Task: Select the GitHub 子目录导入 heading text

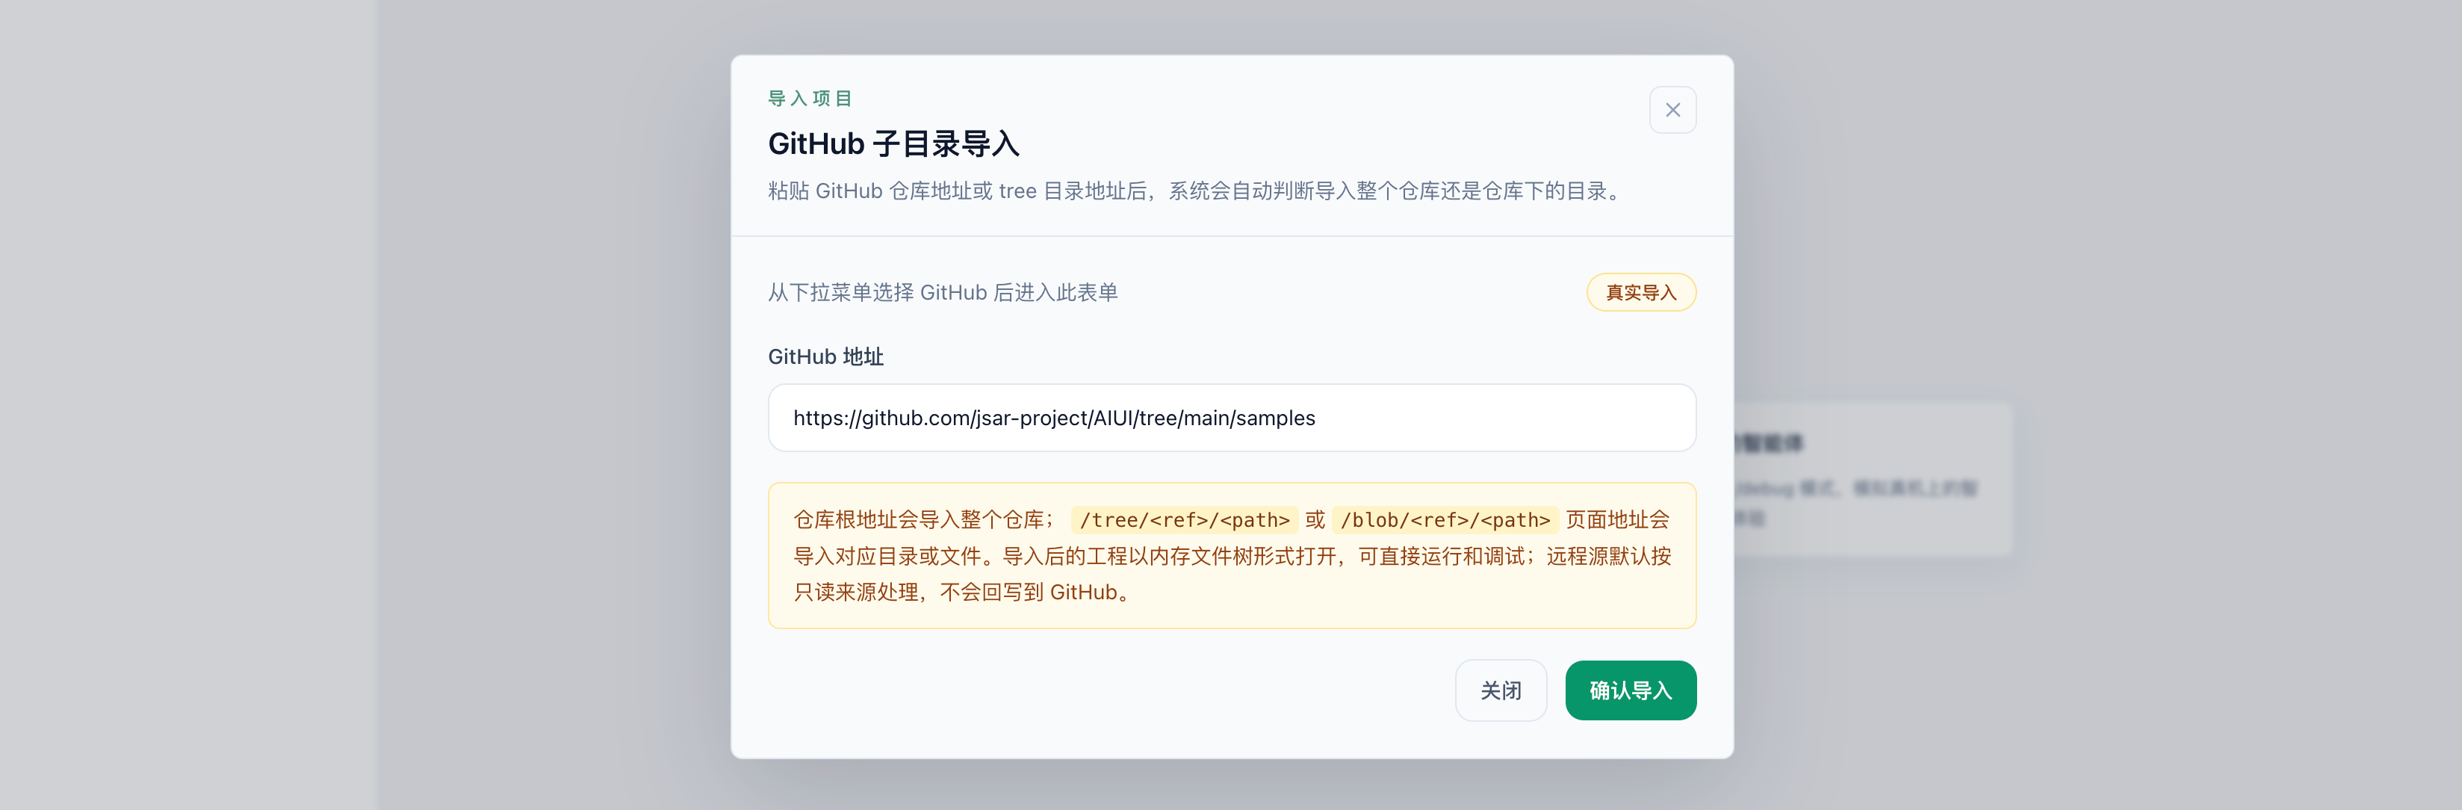Action: point(893,143)
